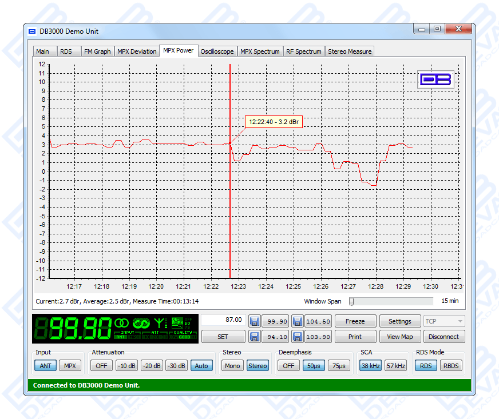499x419 pixels.
Task: Click the Window Span slider handle
Action: tap(351, 301)
